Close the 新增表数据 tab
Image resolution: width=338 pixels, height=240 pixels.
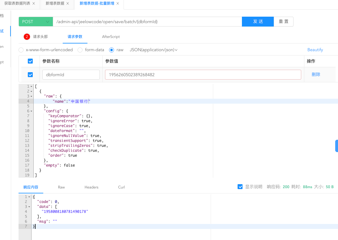click(x=68, y=3)
